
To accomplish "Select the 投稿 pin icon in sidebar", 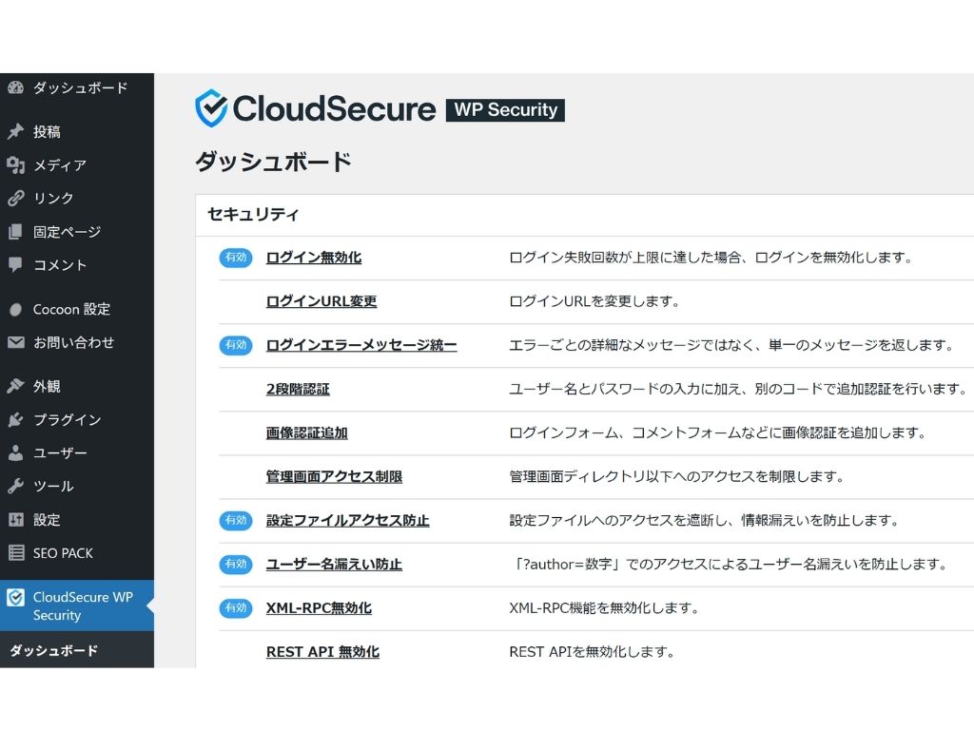I will coord(15,131).
